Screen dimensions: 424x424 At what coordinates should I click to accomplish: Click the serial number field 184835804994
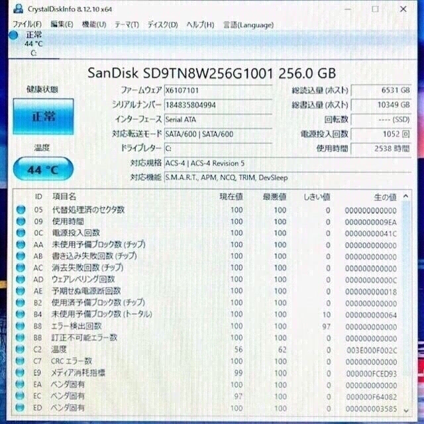218,105
